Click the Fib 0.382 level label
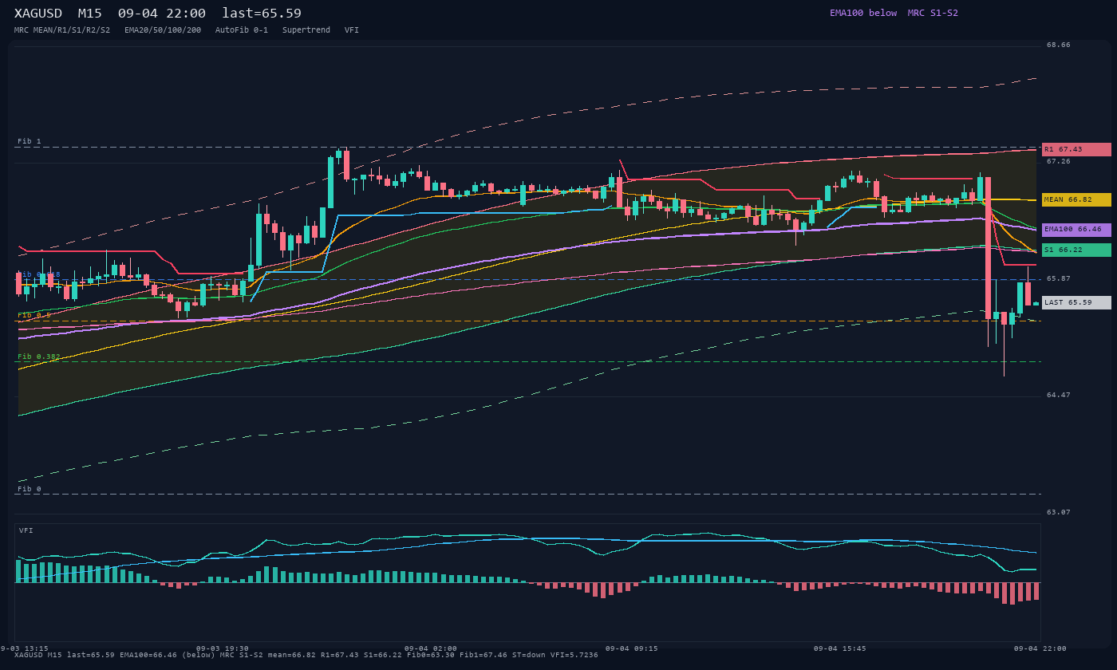Viewport: 1117px width, 670px height. 39,357
